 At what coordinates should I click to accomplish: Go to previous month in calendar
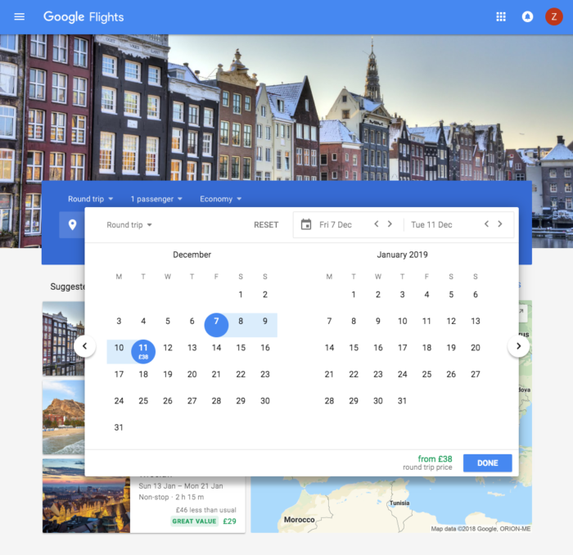84,346
